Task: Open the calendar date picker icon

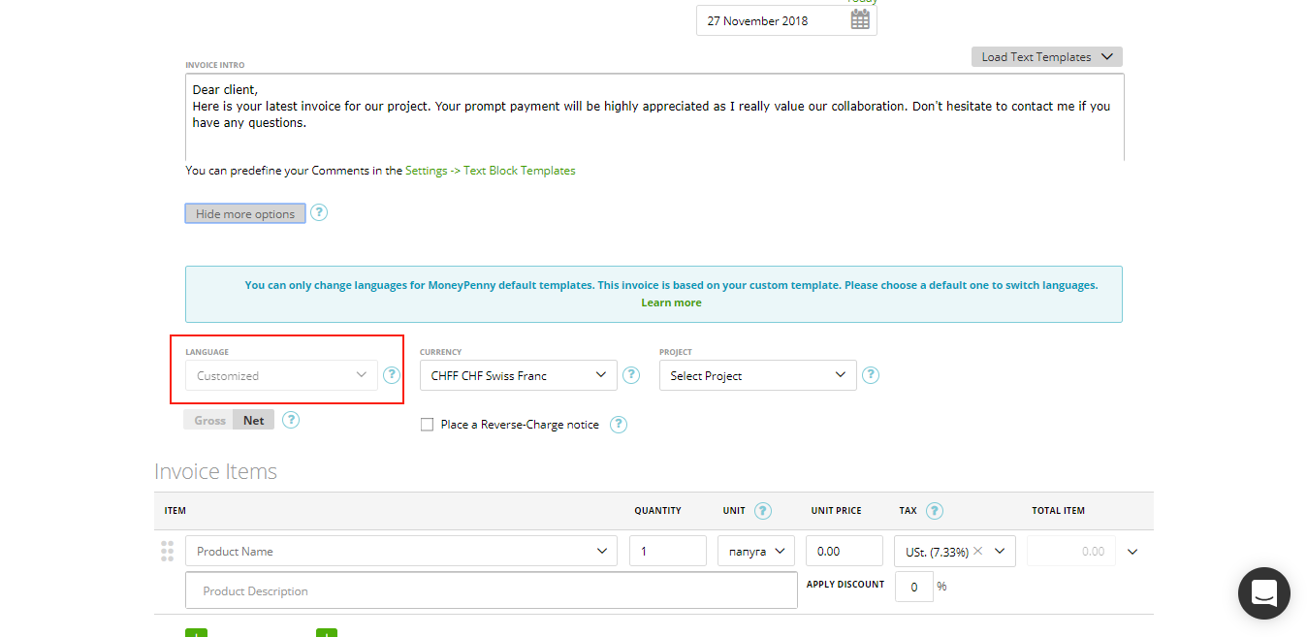Action: click(859, 19)
